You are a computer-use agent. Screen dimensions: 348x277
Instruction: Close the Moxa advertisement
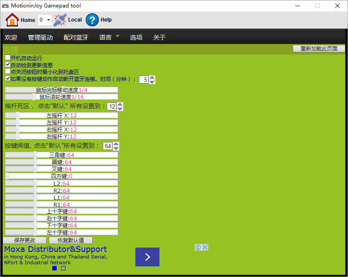[x=205, y=247]
